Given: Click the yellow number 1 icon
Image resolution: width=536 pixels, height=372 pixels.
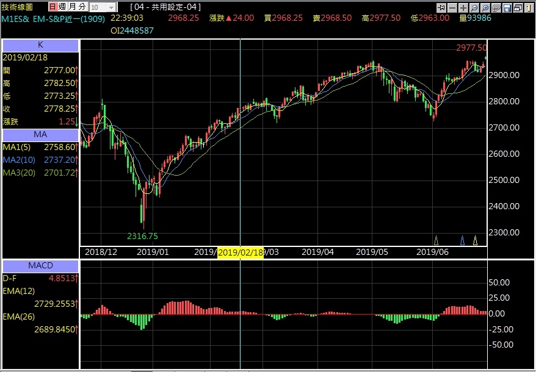Looking at the screenshot, I should 529,7.
